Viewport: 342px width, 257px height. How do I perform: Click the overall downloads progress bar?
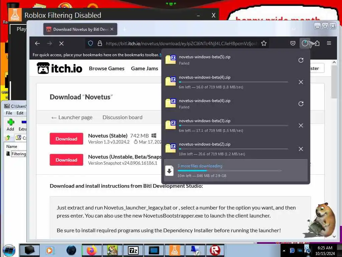click(229, 171)
